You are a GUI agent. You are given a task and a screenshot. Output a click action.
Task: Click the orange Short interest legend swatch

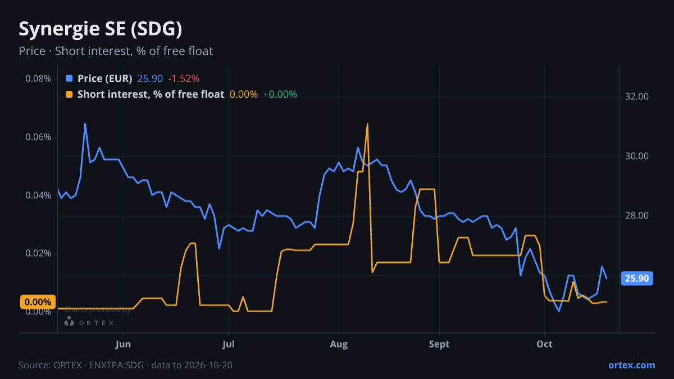pos(69,94)
